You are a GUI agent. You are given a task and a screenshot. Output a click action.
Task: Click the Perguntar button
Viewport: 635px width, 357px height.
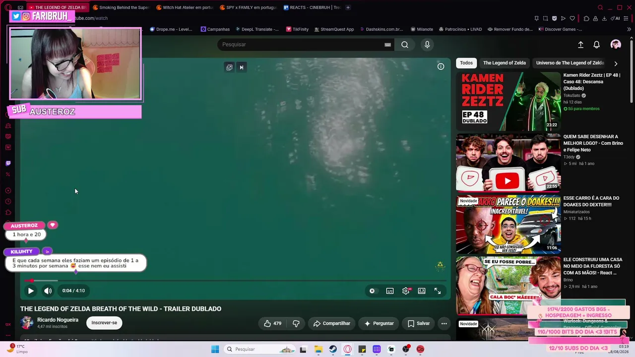pyautogui.click(x=379, y=323)
